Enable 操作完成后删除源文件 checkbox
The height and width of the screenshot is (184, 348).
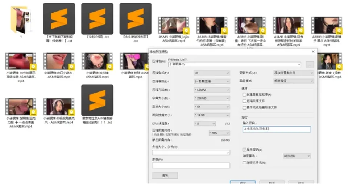click(x=244, y=107)
